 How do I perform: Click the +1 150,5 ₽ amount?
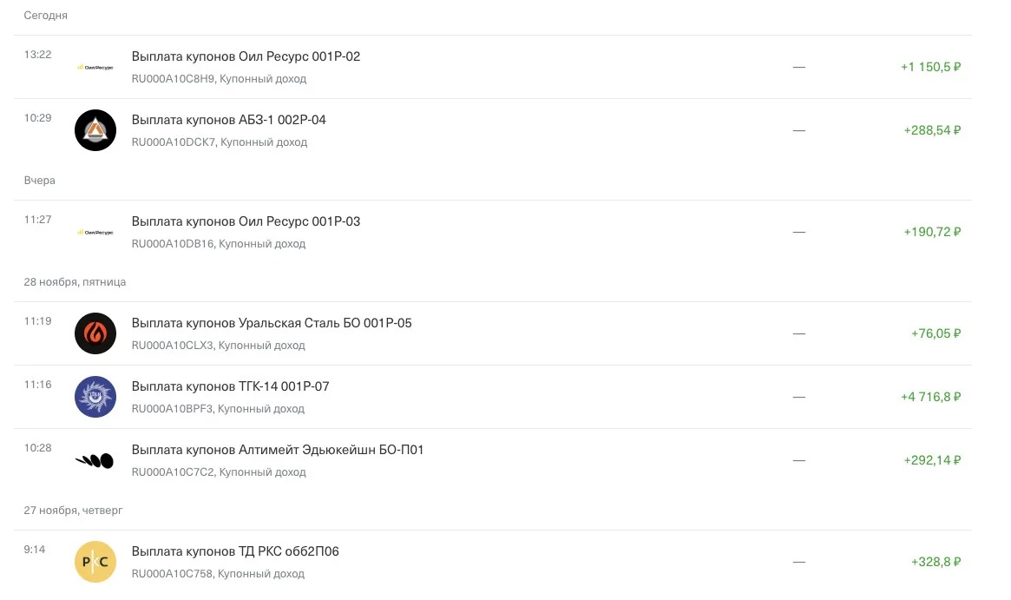tap(930, 67)
